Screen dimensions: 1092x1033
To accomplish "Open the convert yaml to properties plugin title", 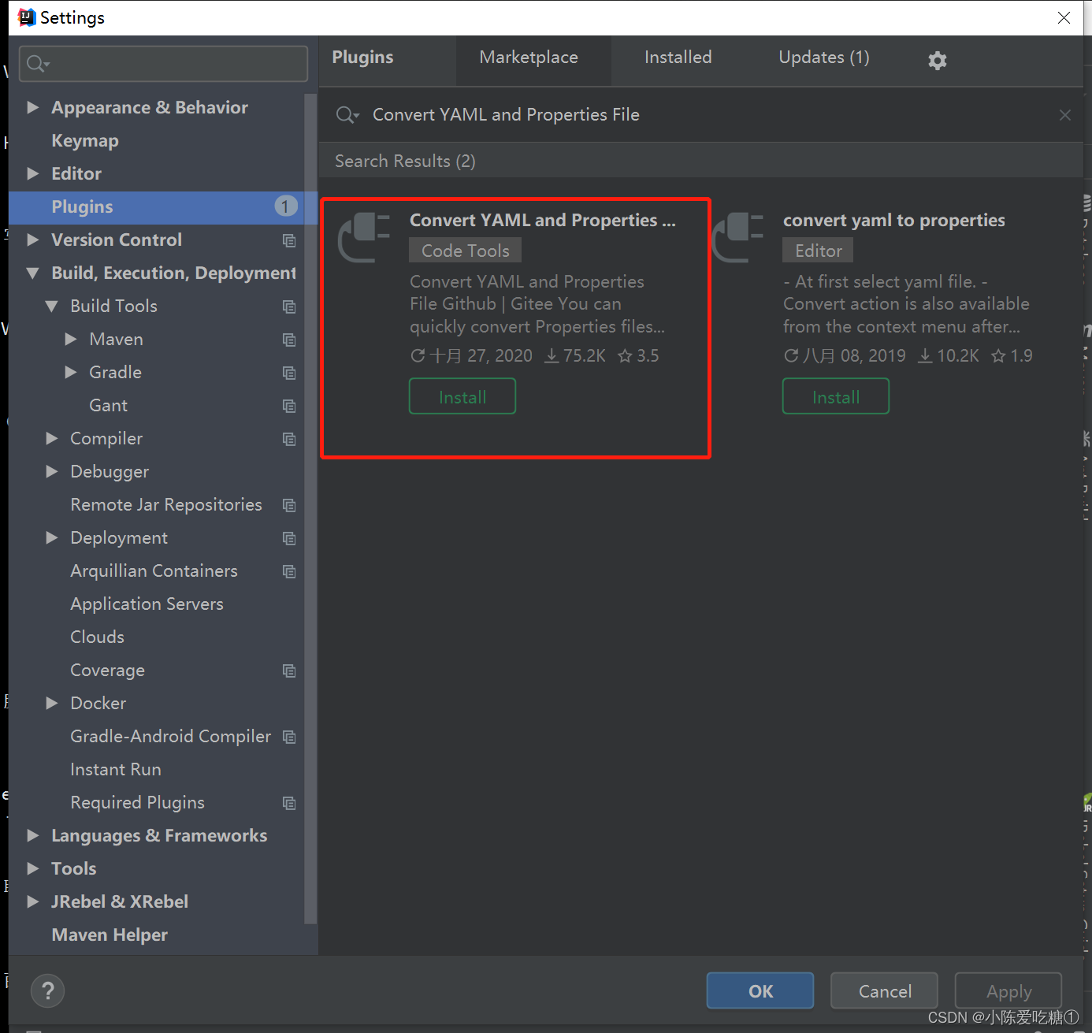I will pos(894,221).
